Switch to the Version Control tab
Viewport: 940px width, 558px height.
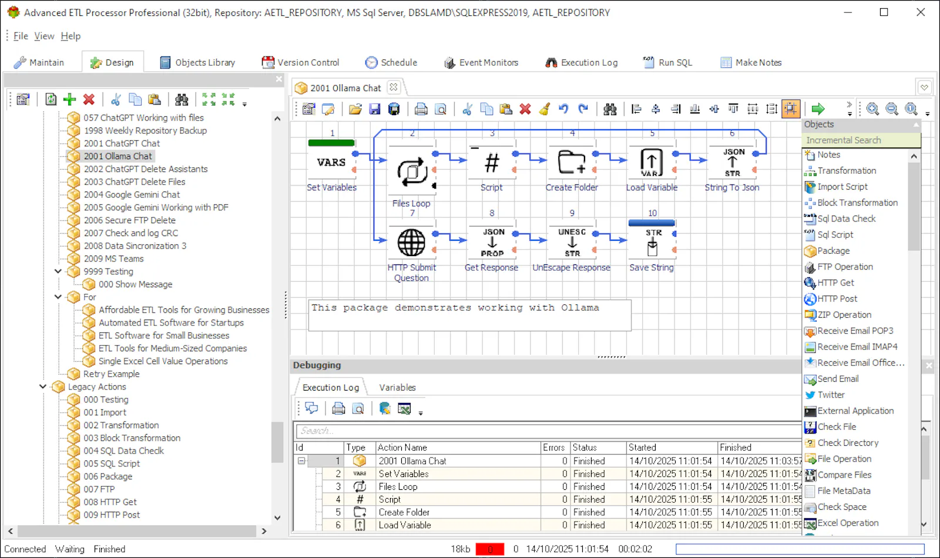coord(301,62)
